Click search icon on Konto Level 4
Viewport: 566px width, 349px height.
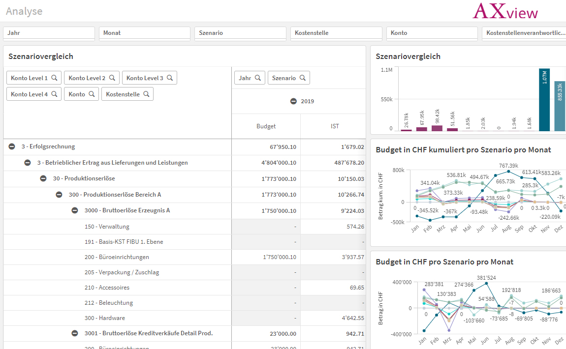click(x=54, y=94)
